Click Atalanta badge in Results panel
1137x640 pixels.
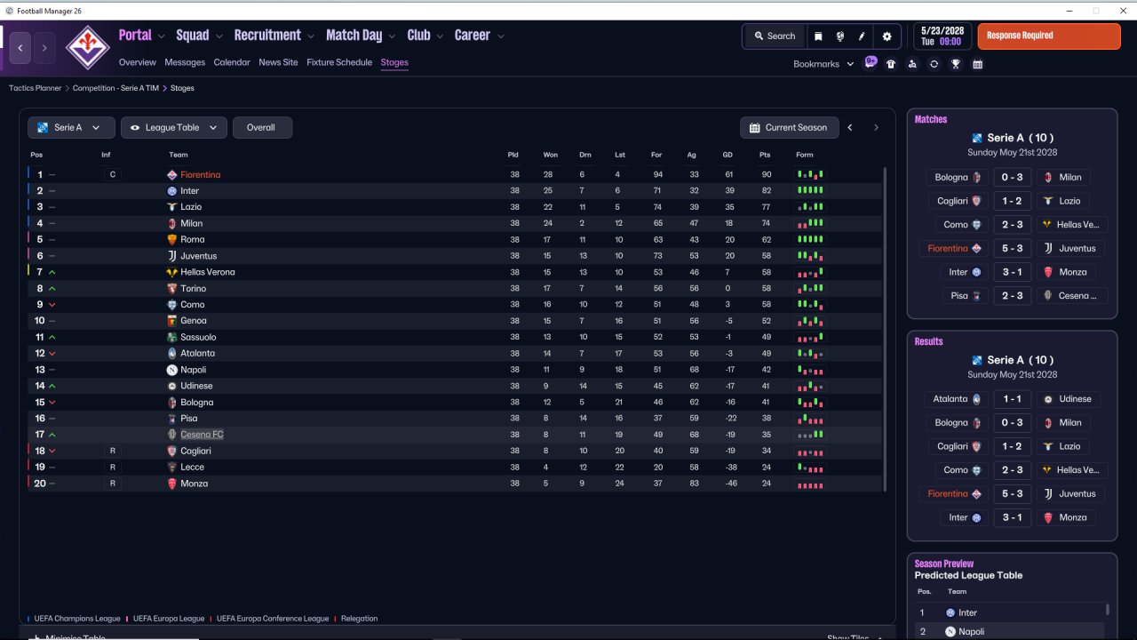click(976, 399)
